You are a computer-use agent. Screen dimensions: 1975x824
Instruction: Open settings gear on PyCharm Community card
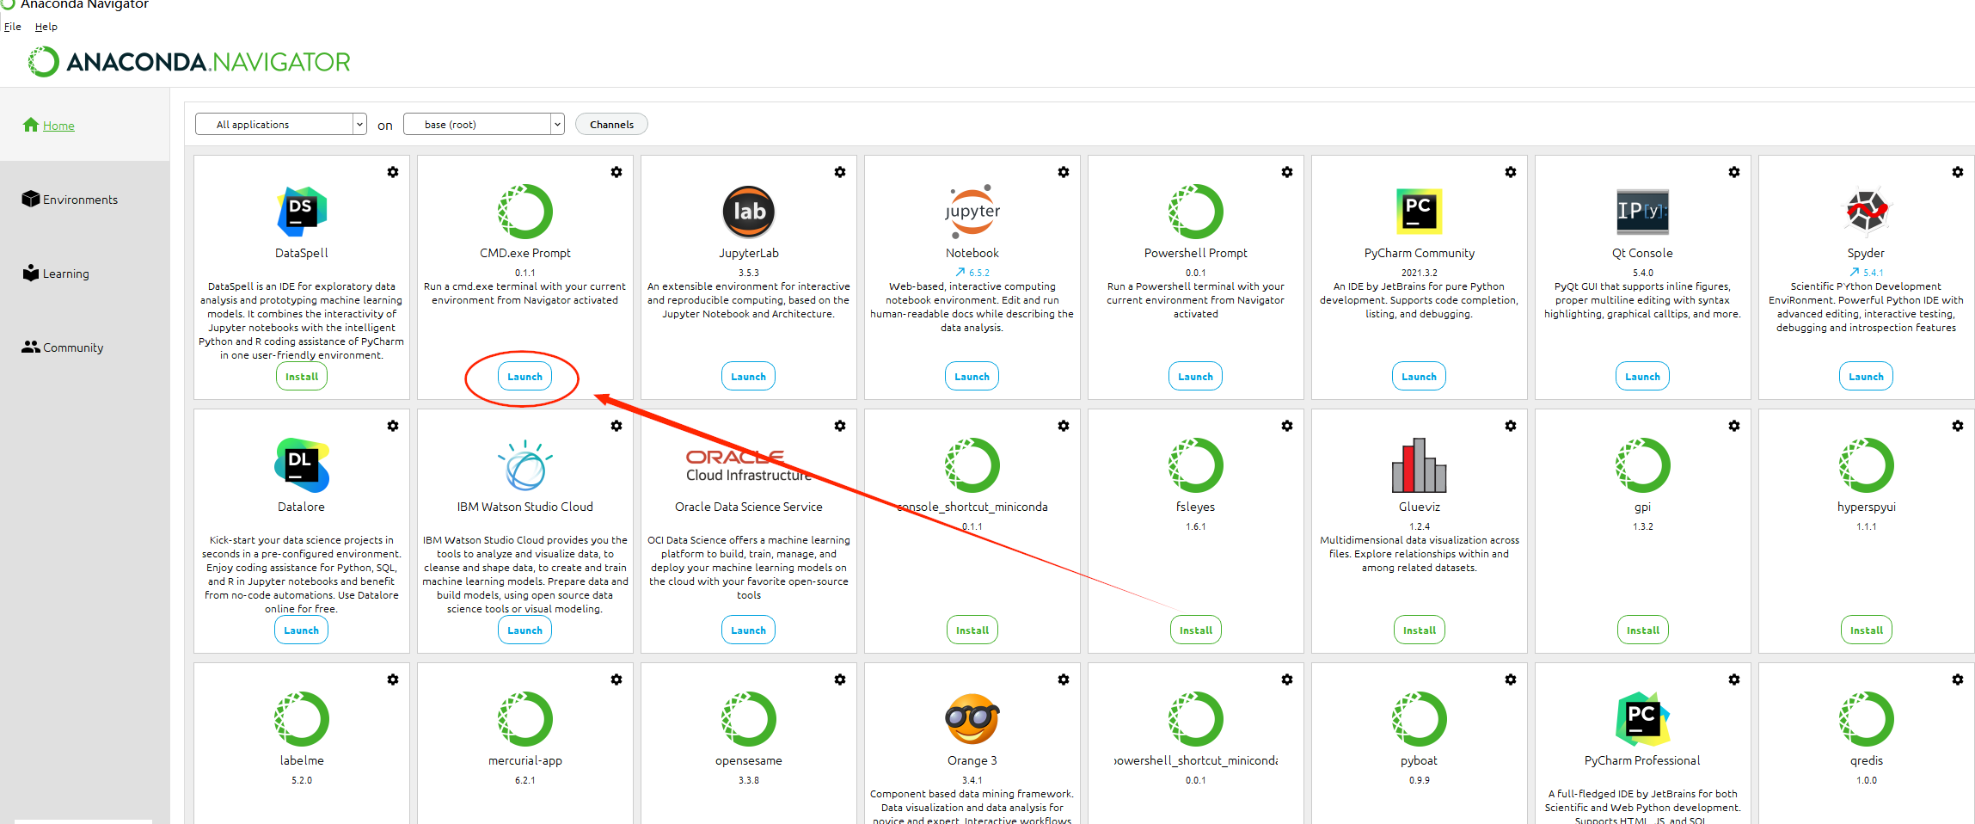1511,172
